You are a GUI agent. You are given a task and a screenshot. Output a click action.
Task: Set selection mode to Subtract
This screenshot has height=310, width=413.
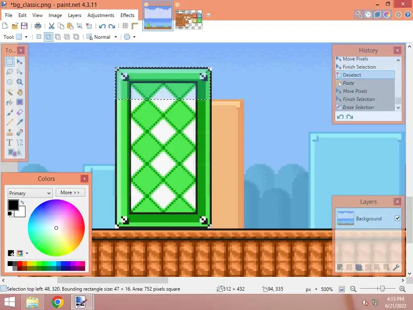(x=58, y=37)
